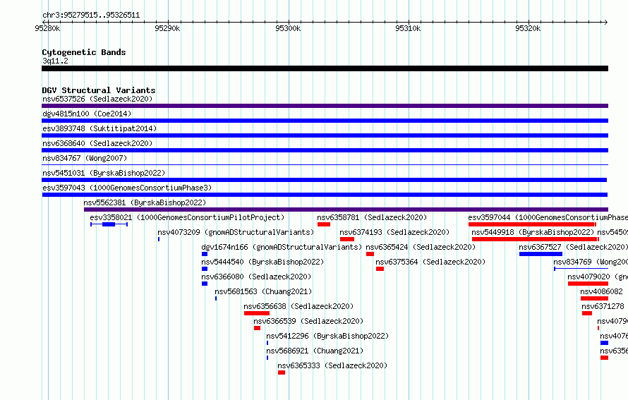Screen dimensions: 628x400
Task: Click the purple bar under nsv5562381
Action: tap(346, 210)
